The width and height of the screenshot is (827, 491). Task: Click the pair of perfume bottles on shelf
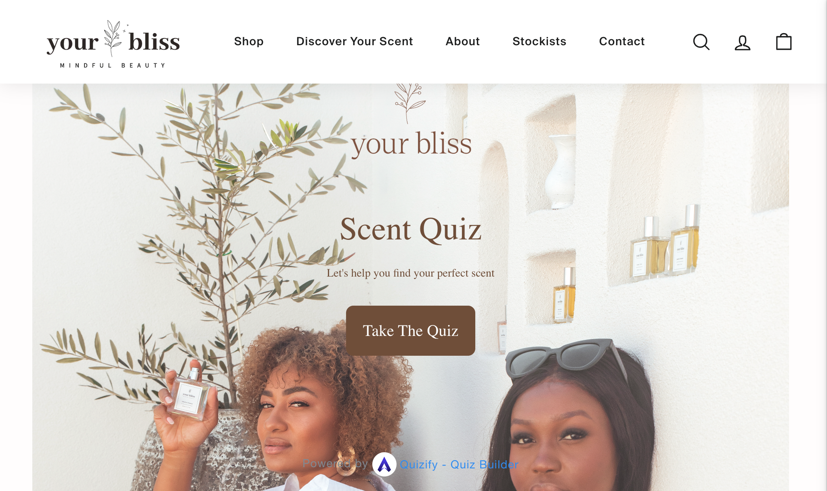click(x=665, y=243)
